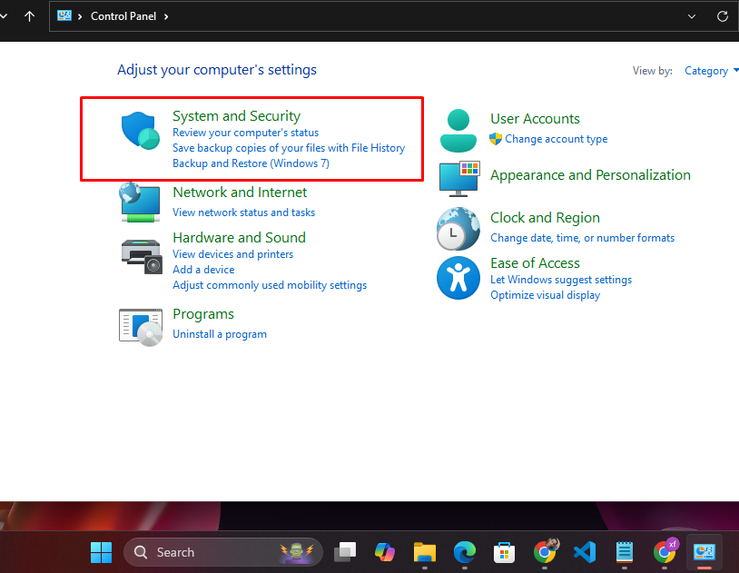The image size is (739, 573).
Task: Click the User Accounts avatar icon
Action: click(x=458, y=130)
